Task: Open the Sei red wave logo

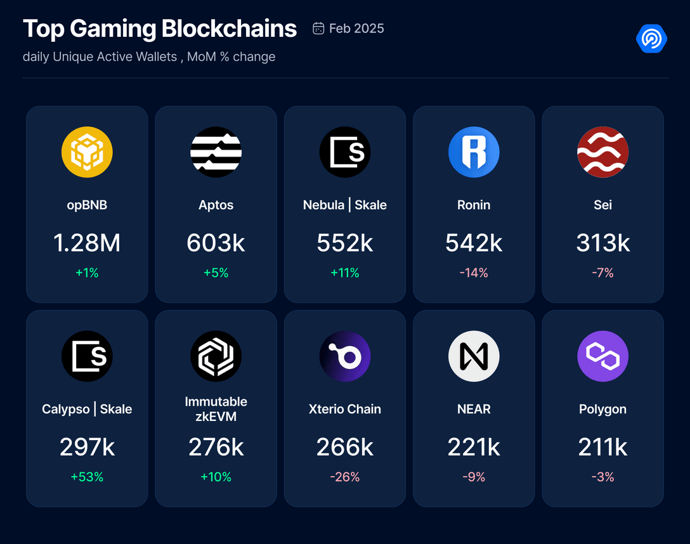Action: [602, 152]
